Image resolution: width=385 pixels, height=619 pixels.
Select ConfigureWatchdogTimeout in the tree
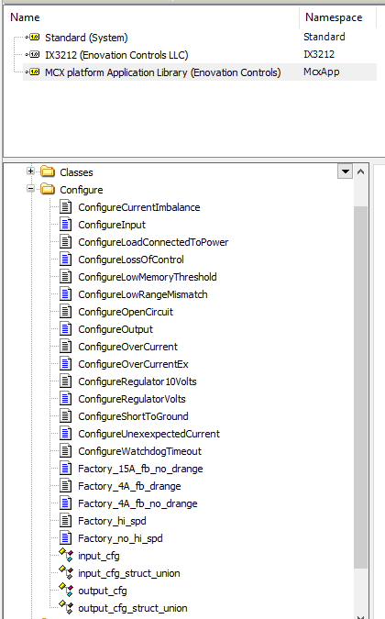pos(139,451)
